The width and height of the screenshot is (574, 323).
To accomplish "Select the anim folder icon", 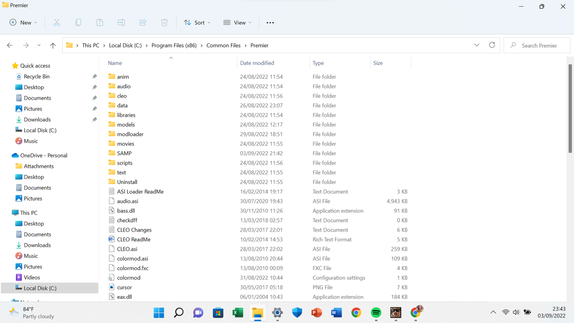I will [112, 77].
